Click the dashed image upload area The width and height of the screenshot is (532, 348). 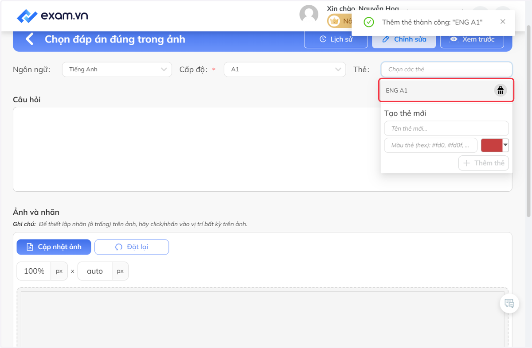[x=262, y=317]
